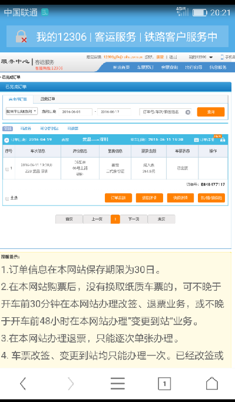This screenshot has width=235, height=402.
Task: Tap the mobile phone icon at top right
Action: point(222,57)
